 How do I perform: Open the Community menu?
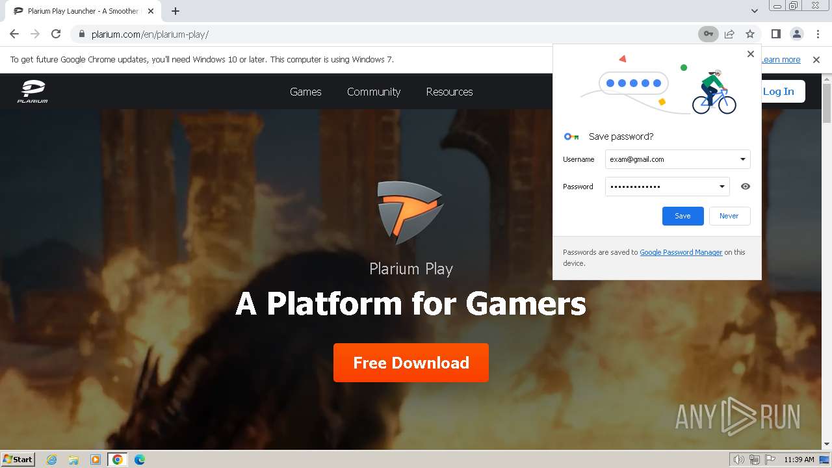[x=374, y=92]
